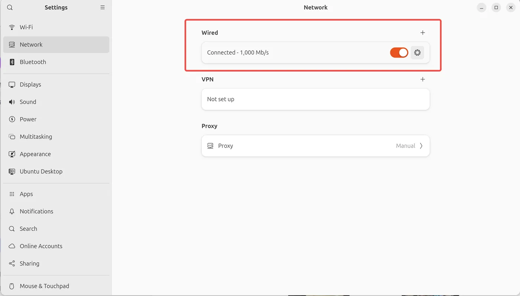
Task: Close the Settings window
Action: pos(511,7)
